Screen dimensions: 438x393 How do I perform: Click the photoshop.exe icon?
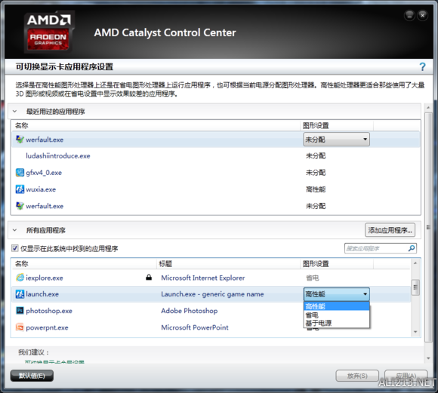click(20, 310)
